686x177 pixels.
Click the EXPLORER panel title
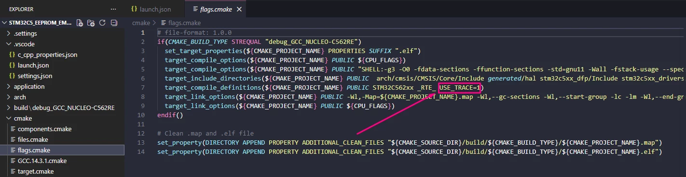(x=21, y=9)
